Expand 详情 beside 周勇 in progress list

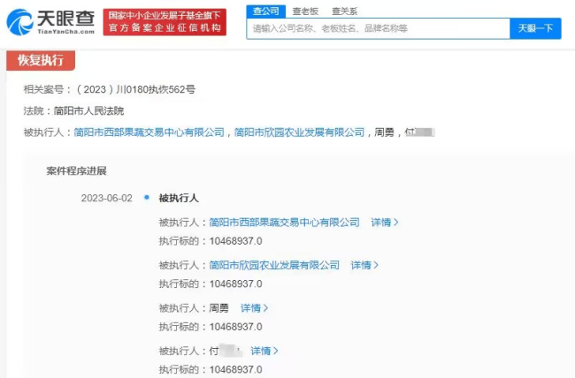tap(254, 308)
